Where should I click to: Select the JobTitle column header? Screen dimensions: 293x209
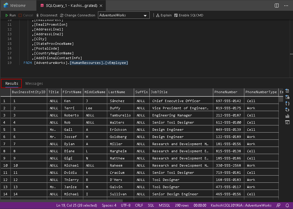[x=159, y=92]
